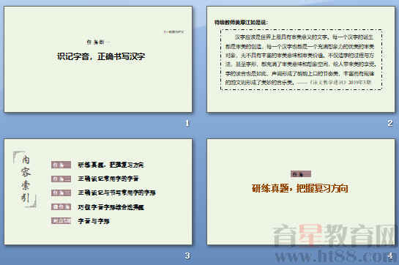Click the 字音与字形 entry in the index list

pyautogui.click(x=94, y=221)
